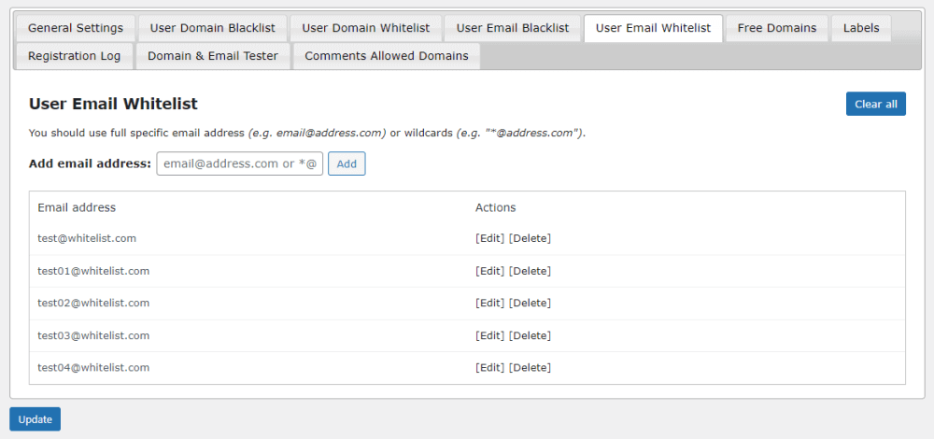Image resolution: width=934 pixels, height=439 pixels.
Task: Delete test02@whitelist.com from the whitelist
Action: (x=530, y=303)
